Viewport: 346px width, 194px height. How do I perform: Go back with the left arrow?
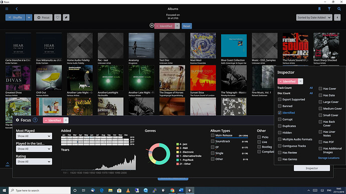pos(17,9)
